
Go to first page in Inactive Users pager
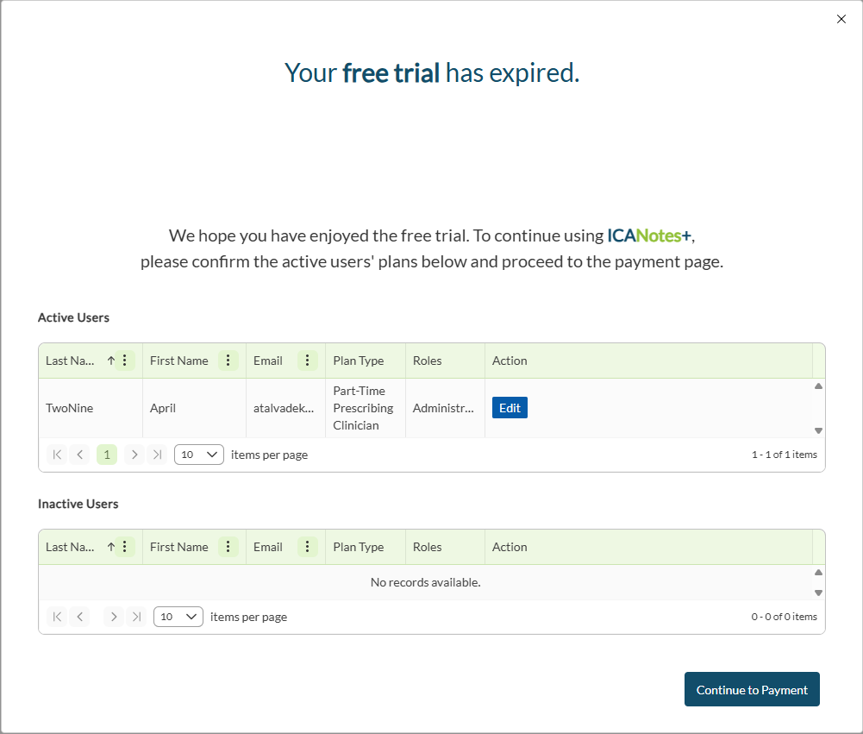[57, 617]
